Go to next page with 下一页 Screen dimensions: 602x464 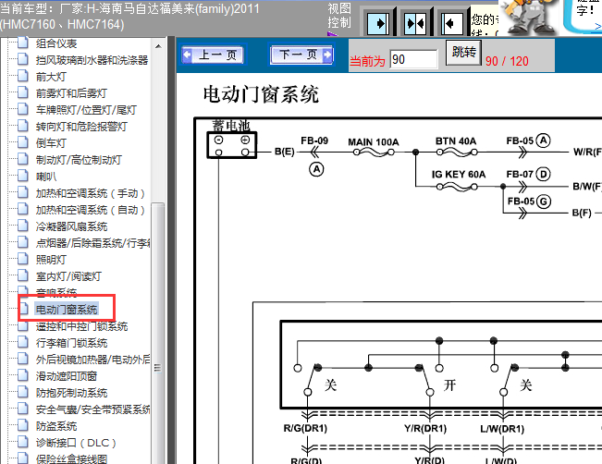point(301,55)
